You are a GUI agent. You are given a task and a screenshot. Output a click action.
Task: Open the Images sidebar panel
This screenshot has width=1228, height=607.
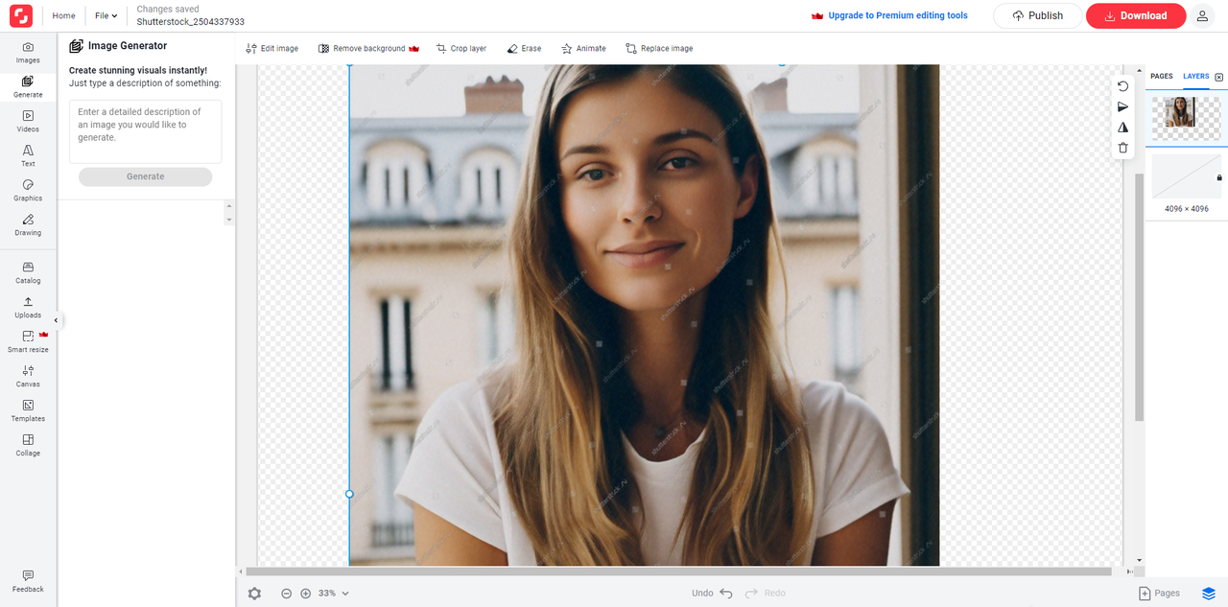pos(28,53)
